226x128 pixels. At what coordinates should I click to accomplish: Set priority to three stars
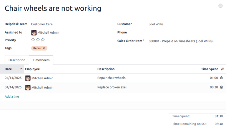click(x=43, y=40)
